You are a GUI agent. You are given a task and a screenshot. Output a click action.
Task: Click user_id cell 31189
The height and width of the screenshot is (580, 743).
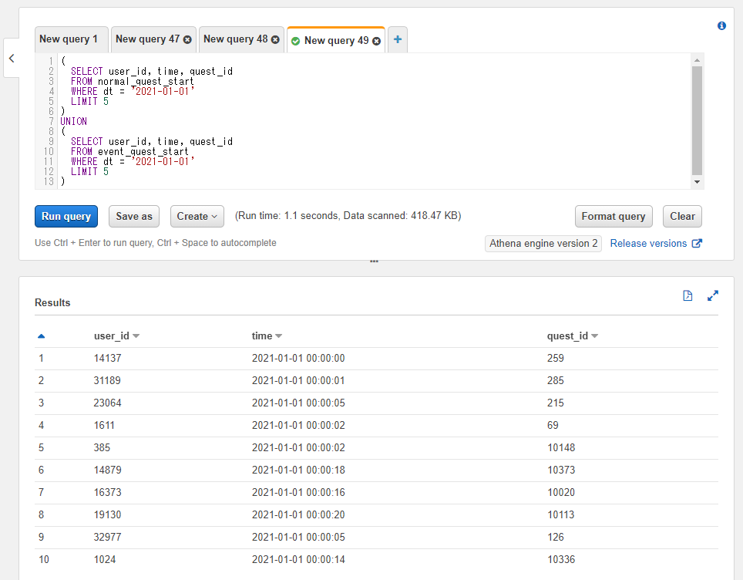point(107,380)
